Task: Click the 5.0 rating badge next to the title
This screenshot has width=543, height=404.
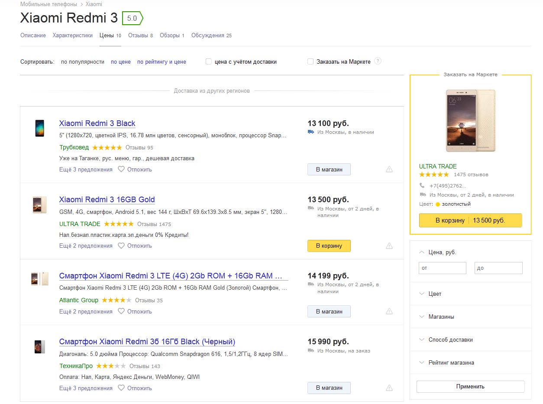Action: coord(133,19)
